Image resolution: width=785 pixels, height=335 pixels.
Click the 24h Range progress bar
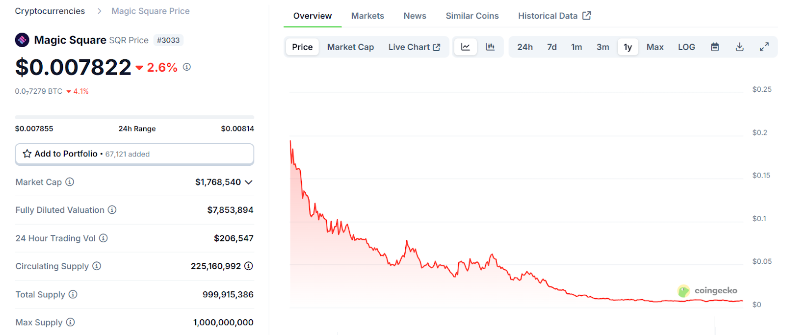coord(134,117)
